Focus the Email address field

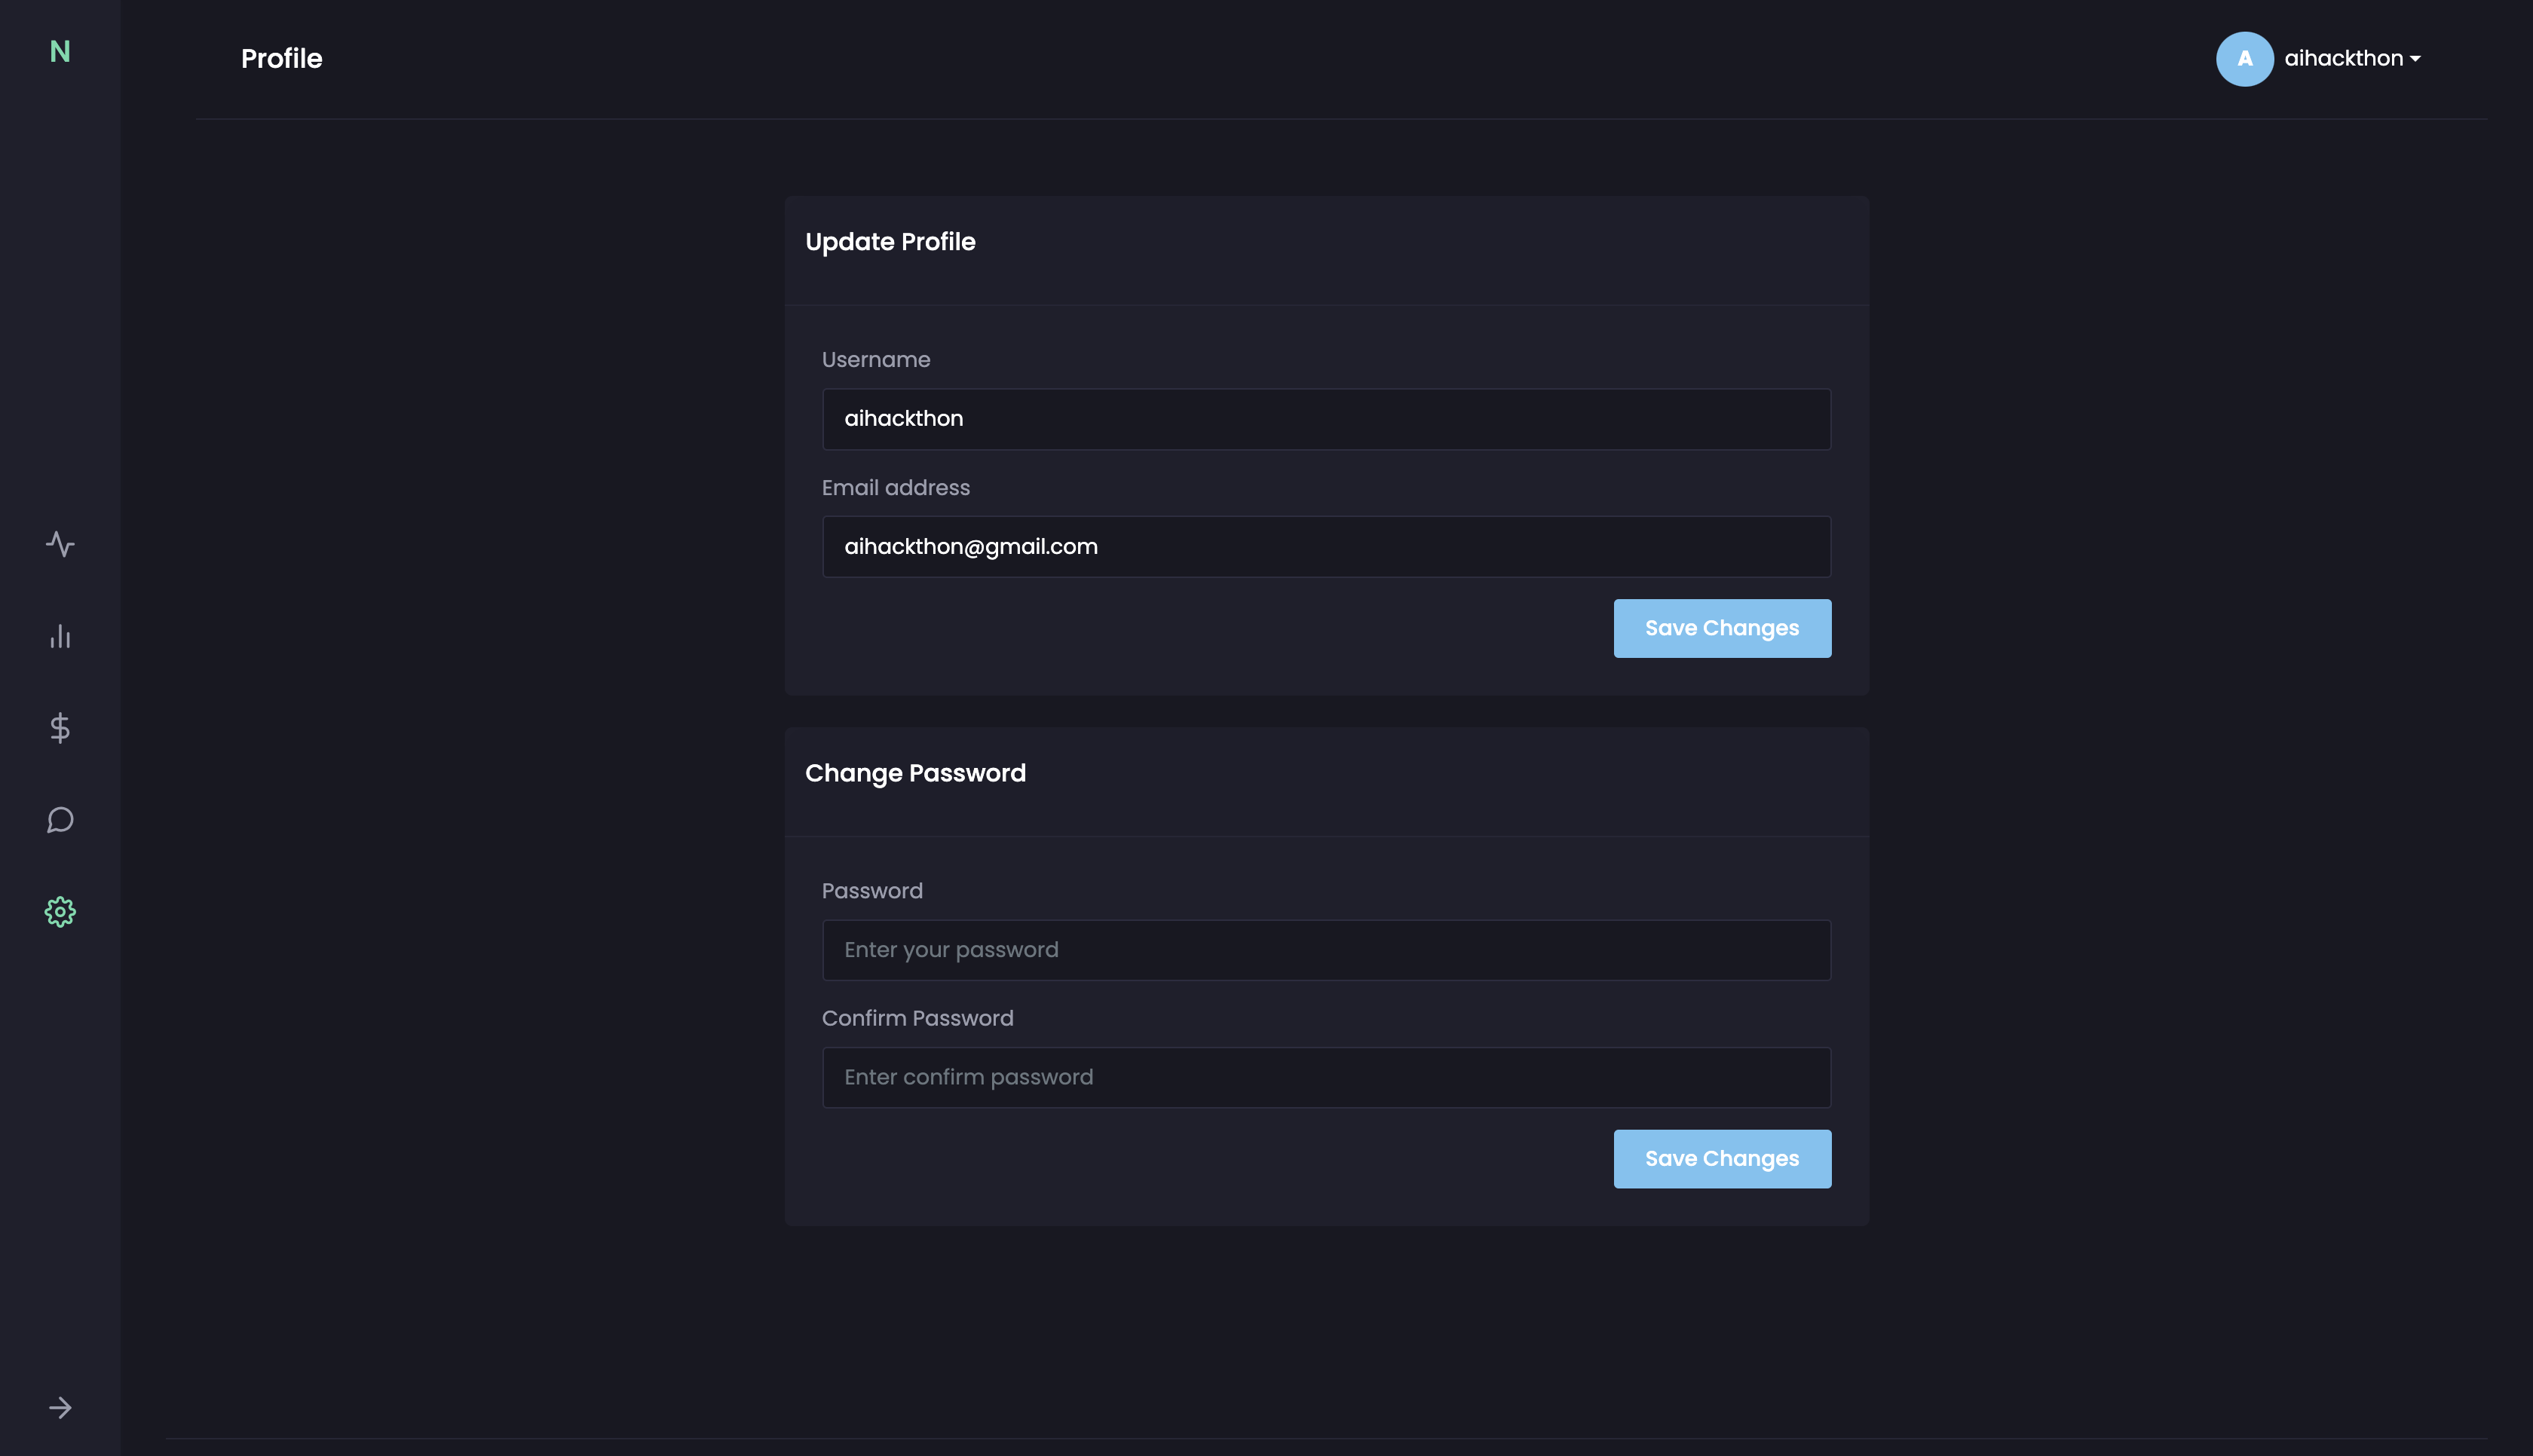click(x=1326, y=547)
